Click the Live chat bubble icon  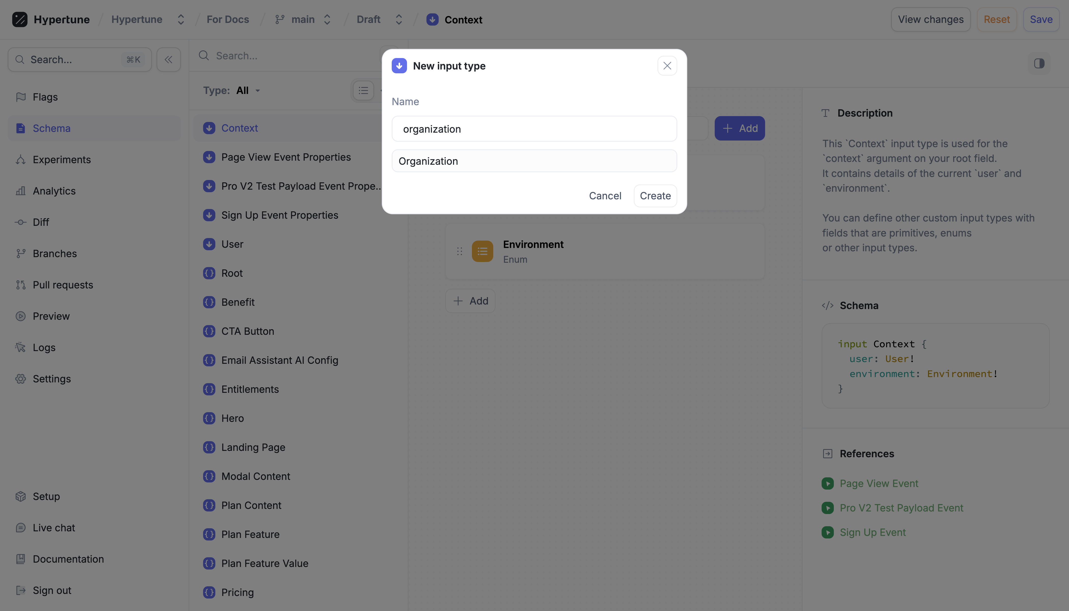click(21, 527)
